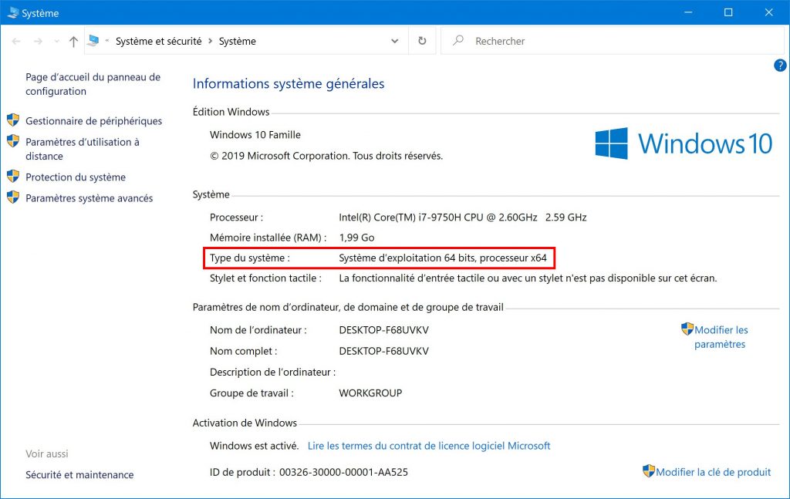Open Paramètres système avancés

(89, 198)
